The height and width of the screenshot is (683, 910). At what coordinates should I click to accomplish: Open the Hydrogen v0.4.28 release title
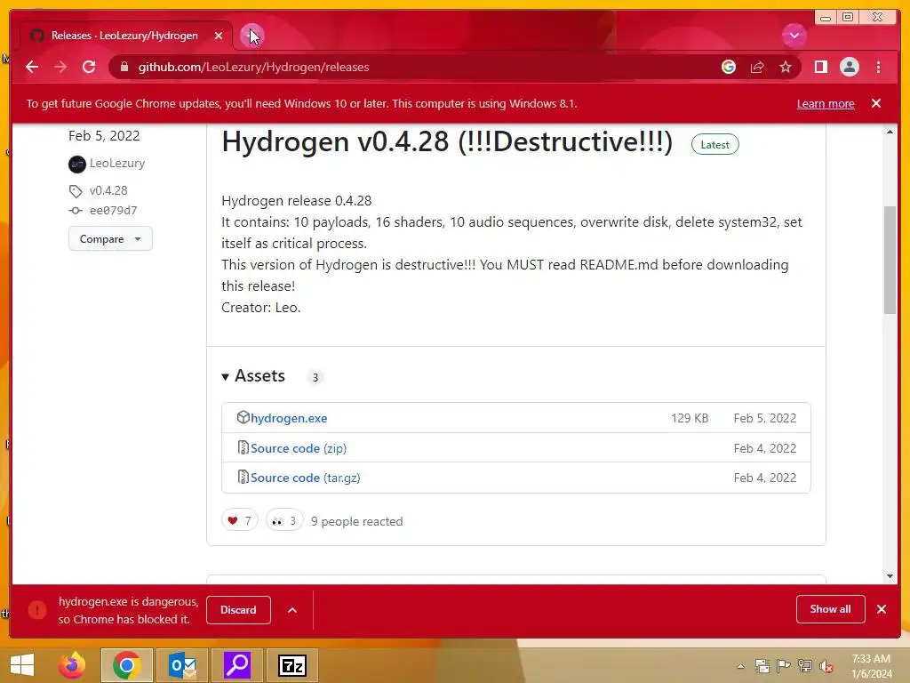click(447, 141)
